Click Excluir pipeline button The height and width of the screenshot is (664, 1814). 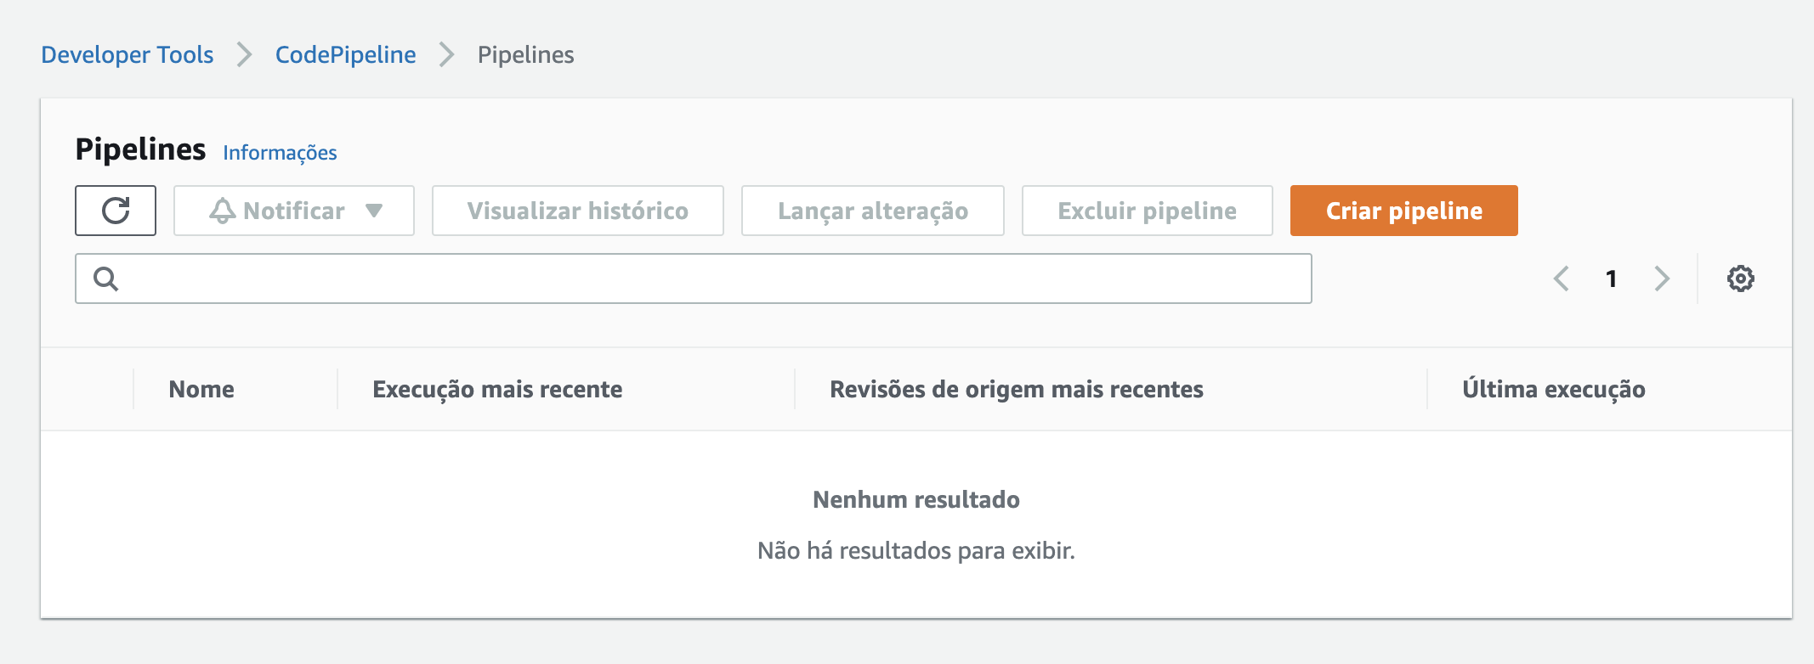coord(1147,211)
